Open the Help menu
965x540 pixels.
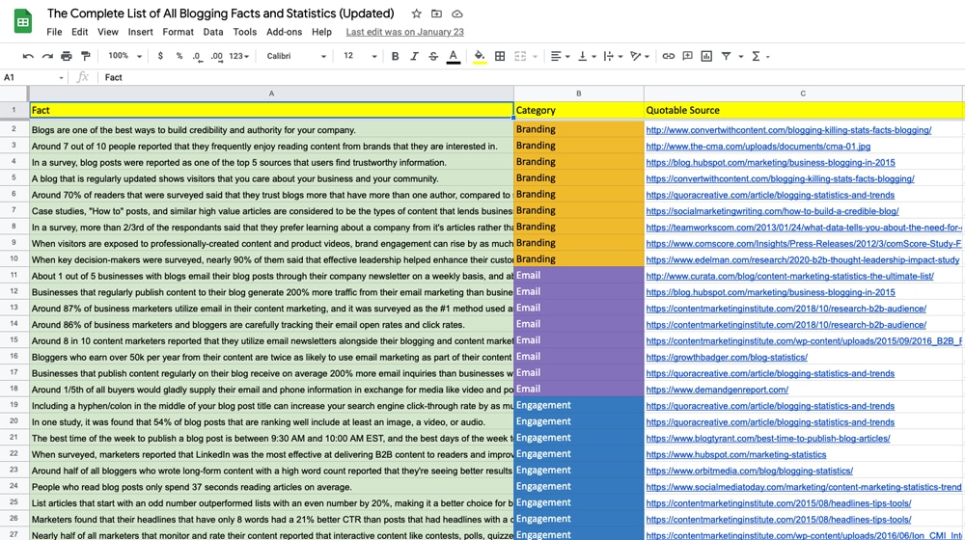(321, 32)
